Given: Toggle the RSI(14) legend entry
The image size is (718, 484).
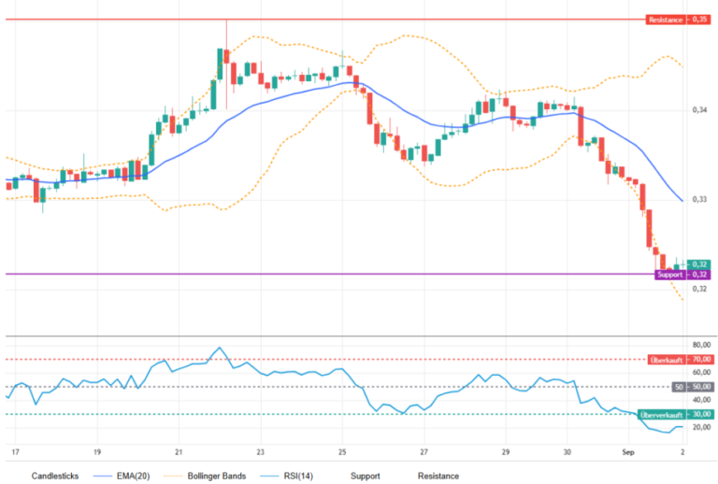Looking at the screenshot, I should point(287,476).
